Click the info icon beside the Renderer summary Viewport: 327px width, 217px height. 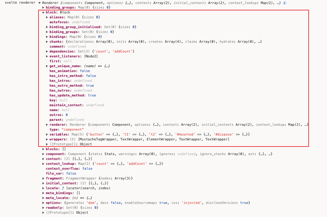(x=285, y=3)
